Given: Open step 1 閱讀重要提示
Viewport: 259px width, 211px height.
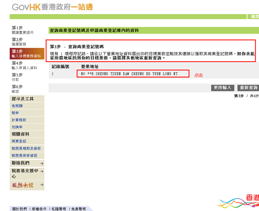Looking at the screenshot, I should point(22,30).
